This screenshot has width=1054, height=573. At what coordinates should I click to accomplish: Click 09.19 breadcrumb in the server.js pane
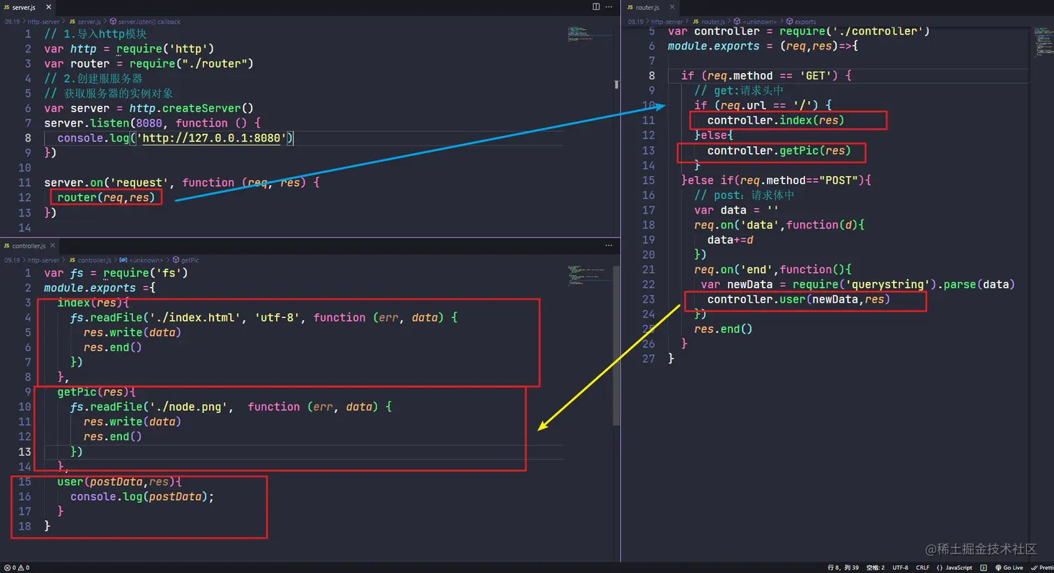tap(12, 22)
